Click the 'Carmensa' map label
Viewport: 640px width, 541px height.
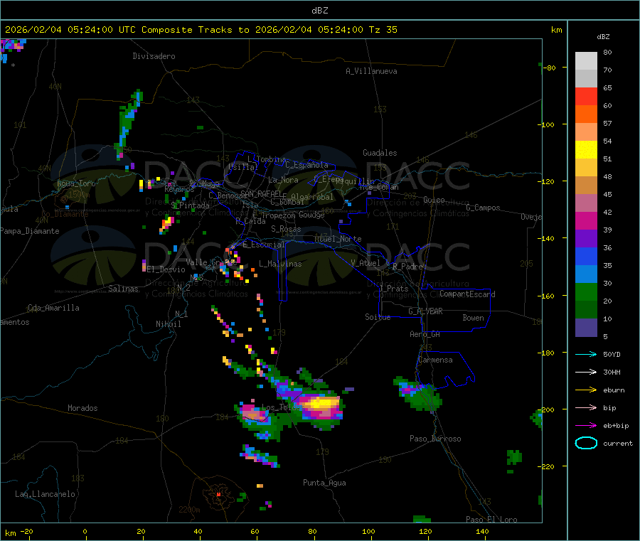[435, 360]
